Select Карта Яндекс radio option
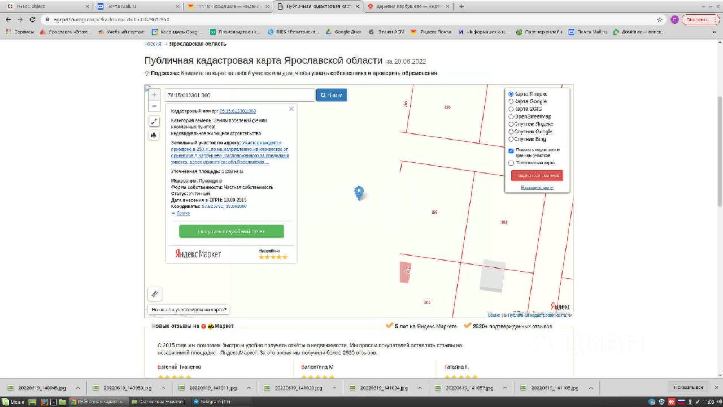 (x=511, y=94)
